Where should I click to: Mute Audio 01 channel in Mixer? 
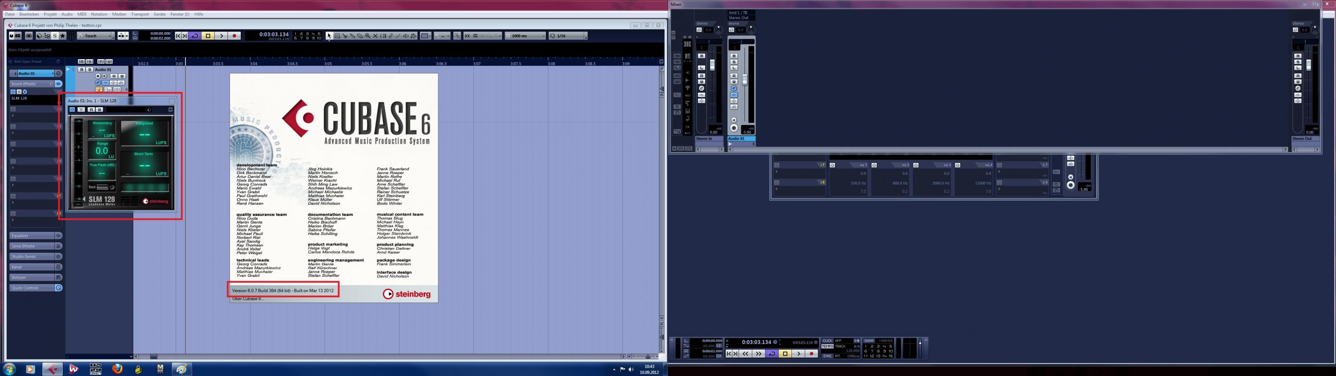(734, 56)
